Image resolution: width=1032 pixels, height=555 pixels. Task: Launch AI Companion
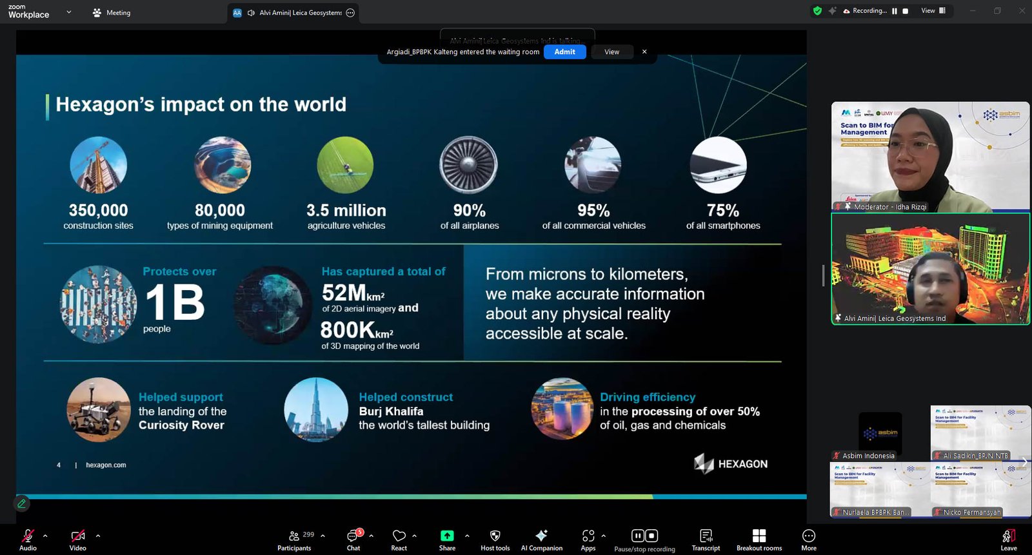[541, 540]
